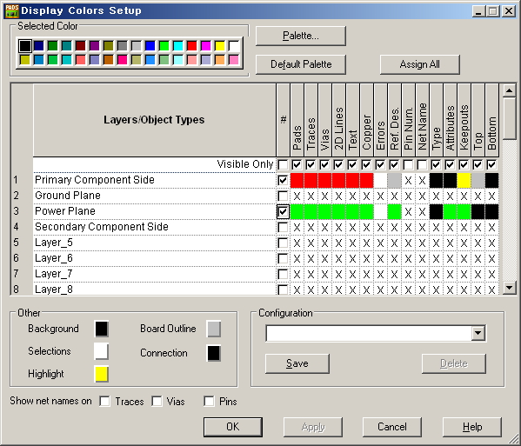Select the black color in Selected Color palette

tap(25, 46)
